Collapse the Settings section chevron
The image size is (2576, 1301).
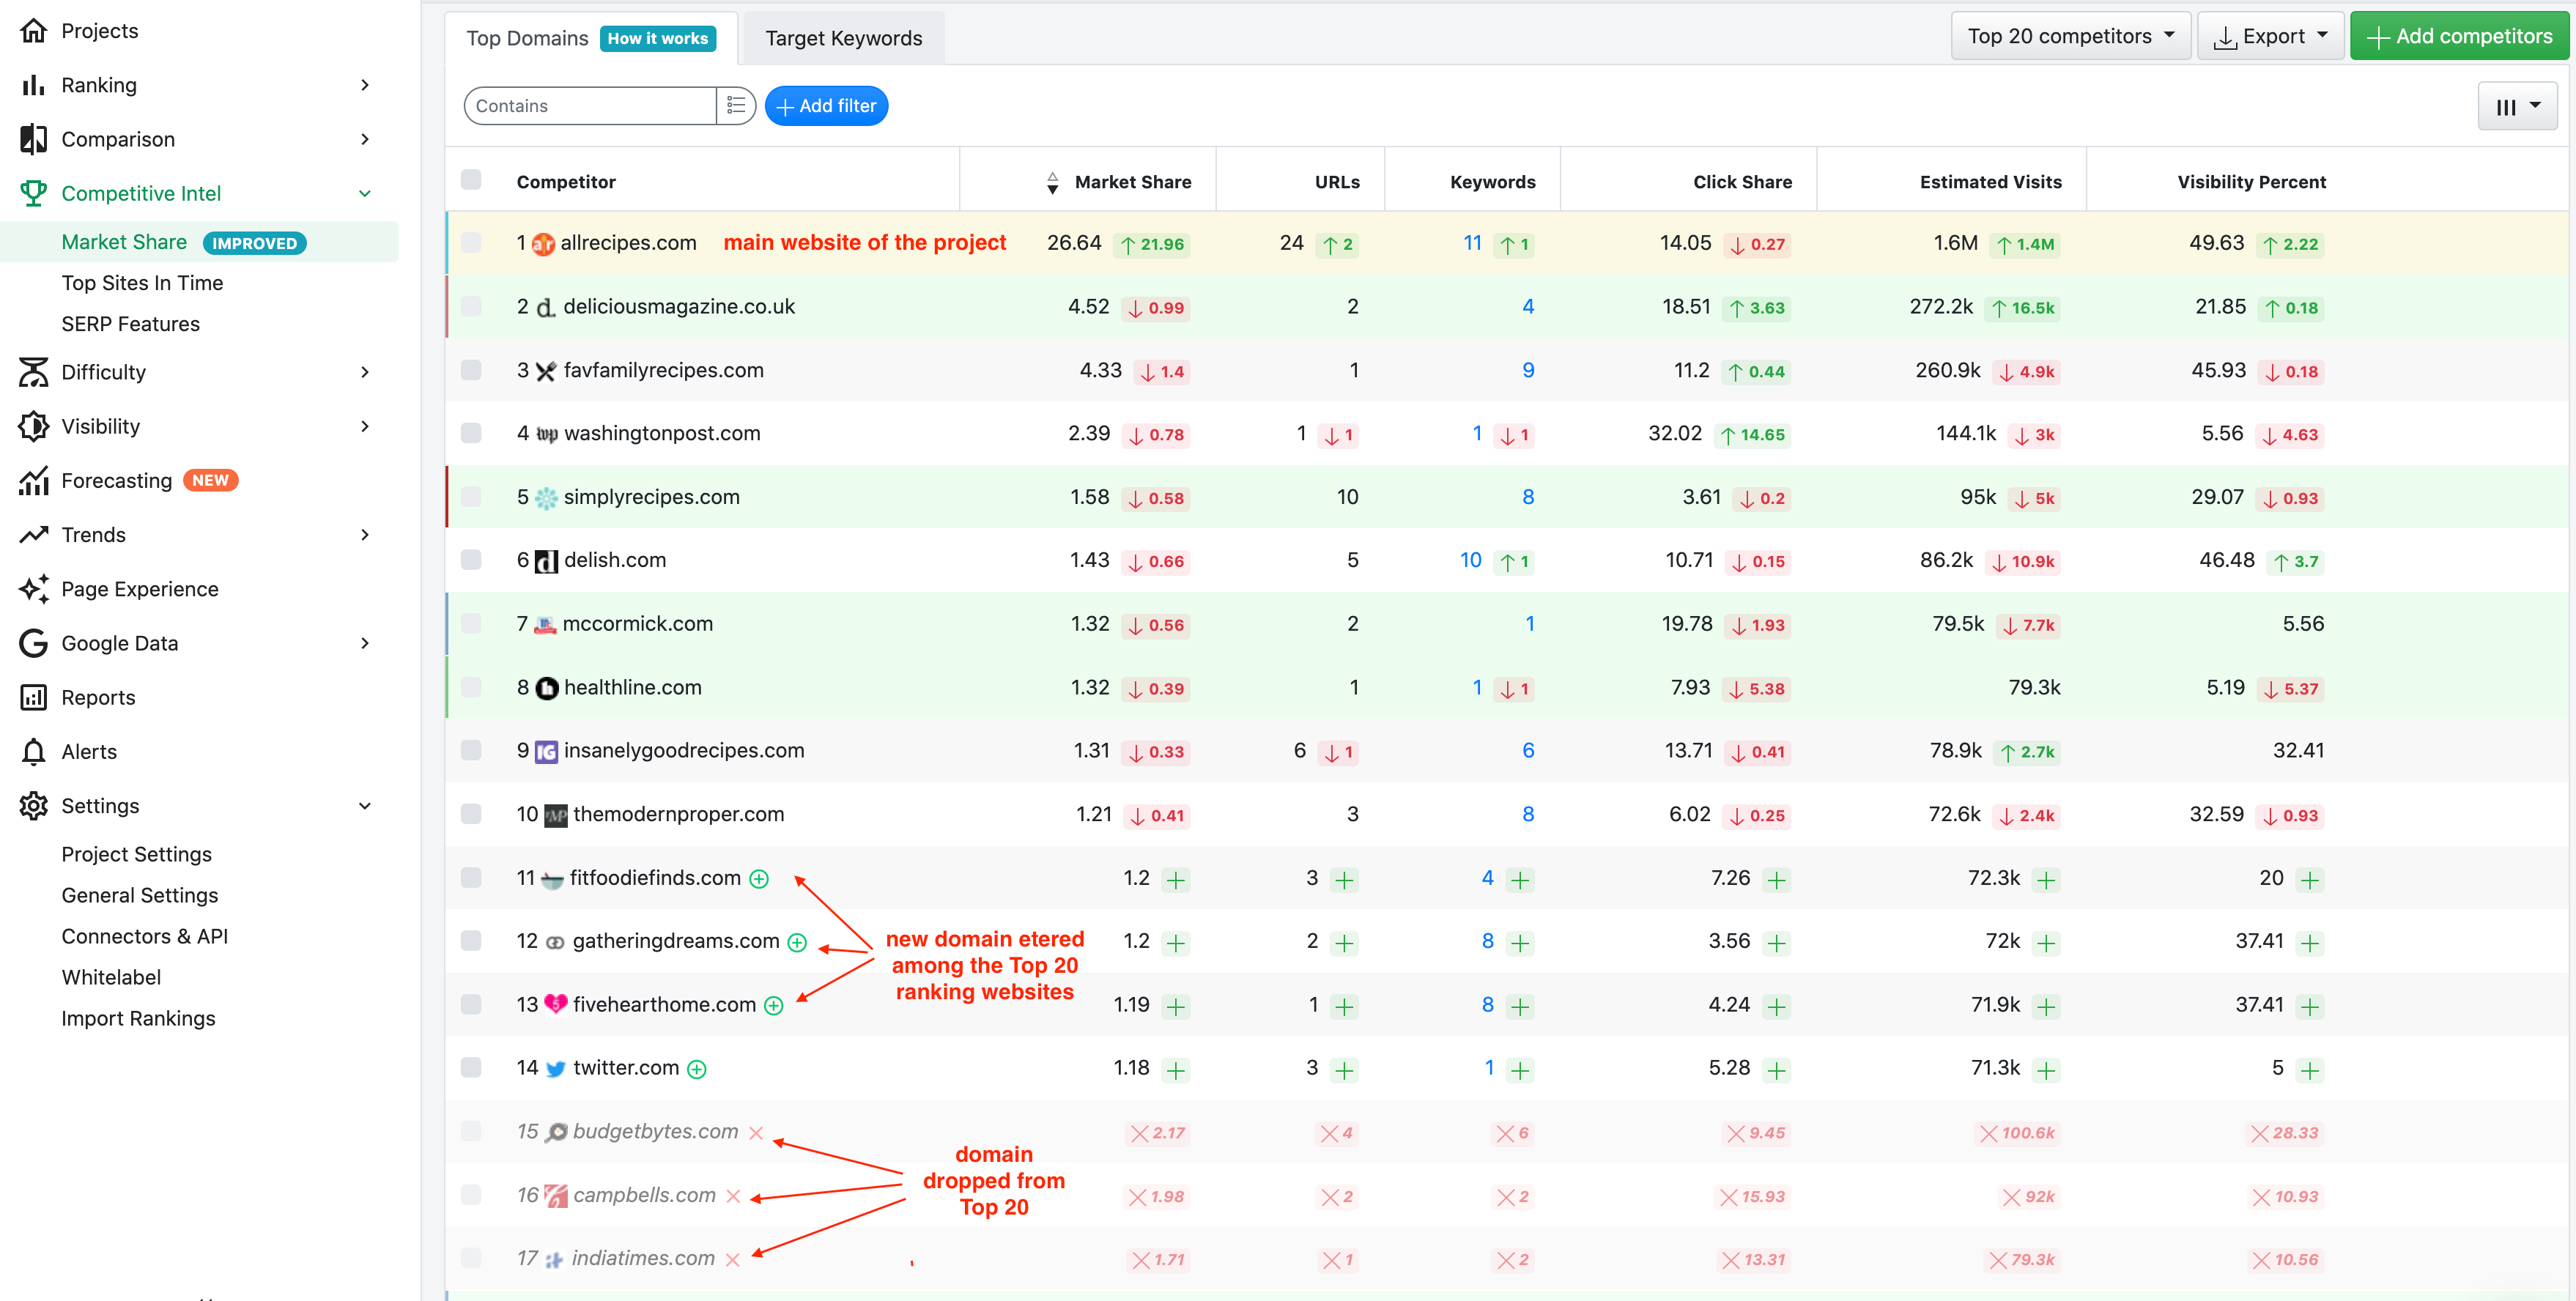coord(365,806)
